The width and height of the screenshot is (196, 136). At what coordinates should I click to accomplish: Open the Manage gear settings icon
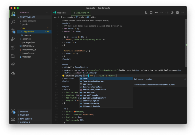click(13, 119)
